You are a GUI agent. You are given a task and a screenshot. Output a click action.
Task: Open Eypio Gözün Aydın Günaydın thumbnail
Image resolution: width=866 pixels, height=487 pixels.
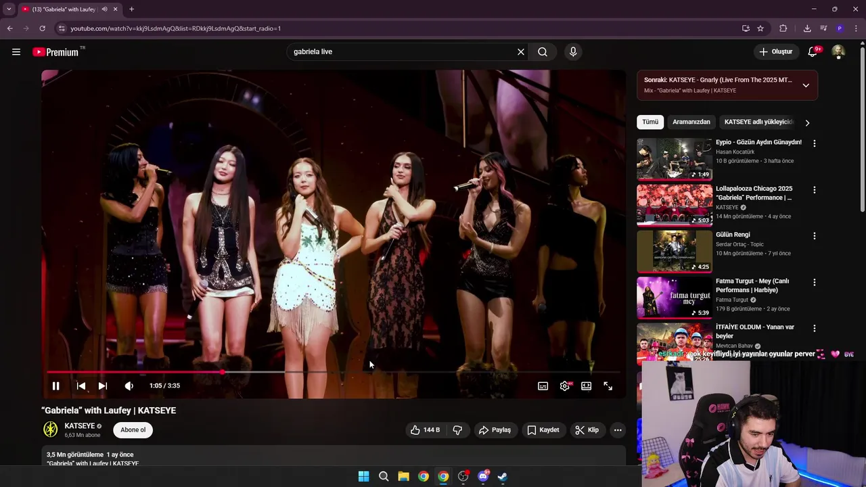point(675,159)
